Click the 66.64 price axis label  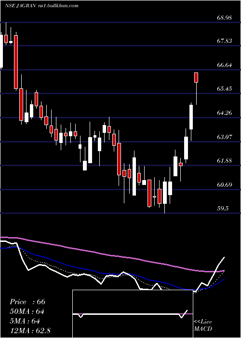225,65
